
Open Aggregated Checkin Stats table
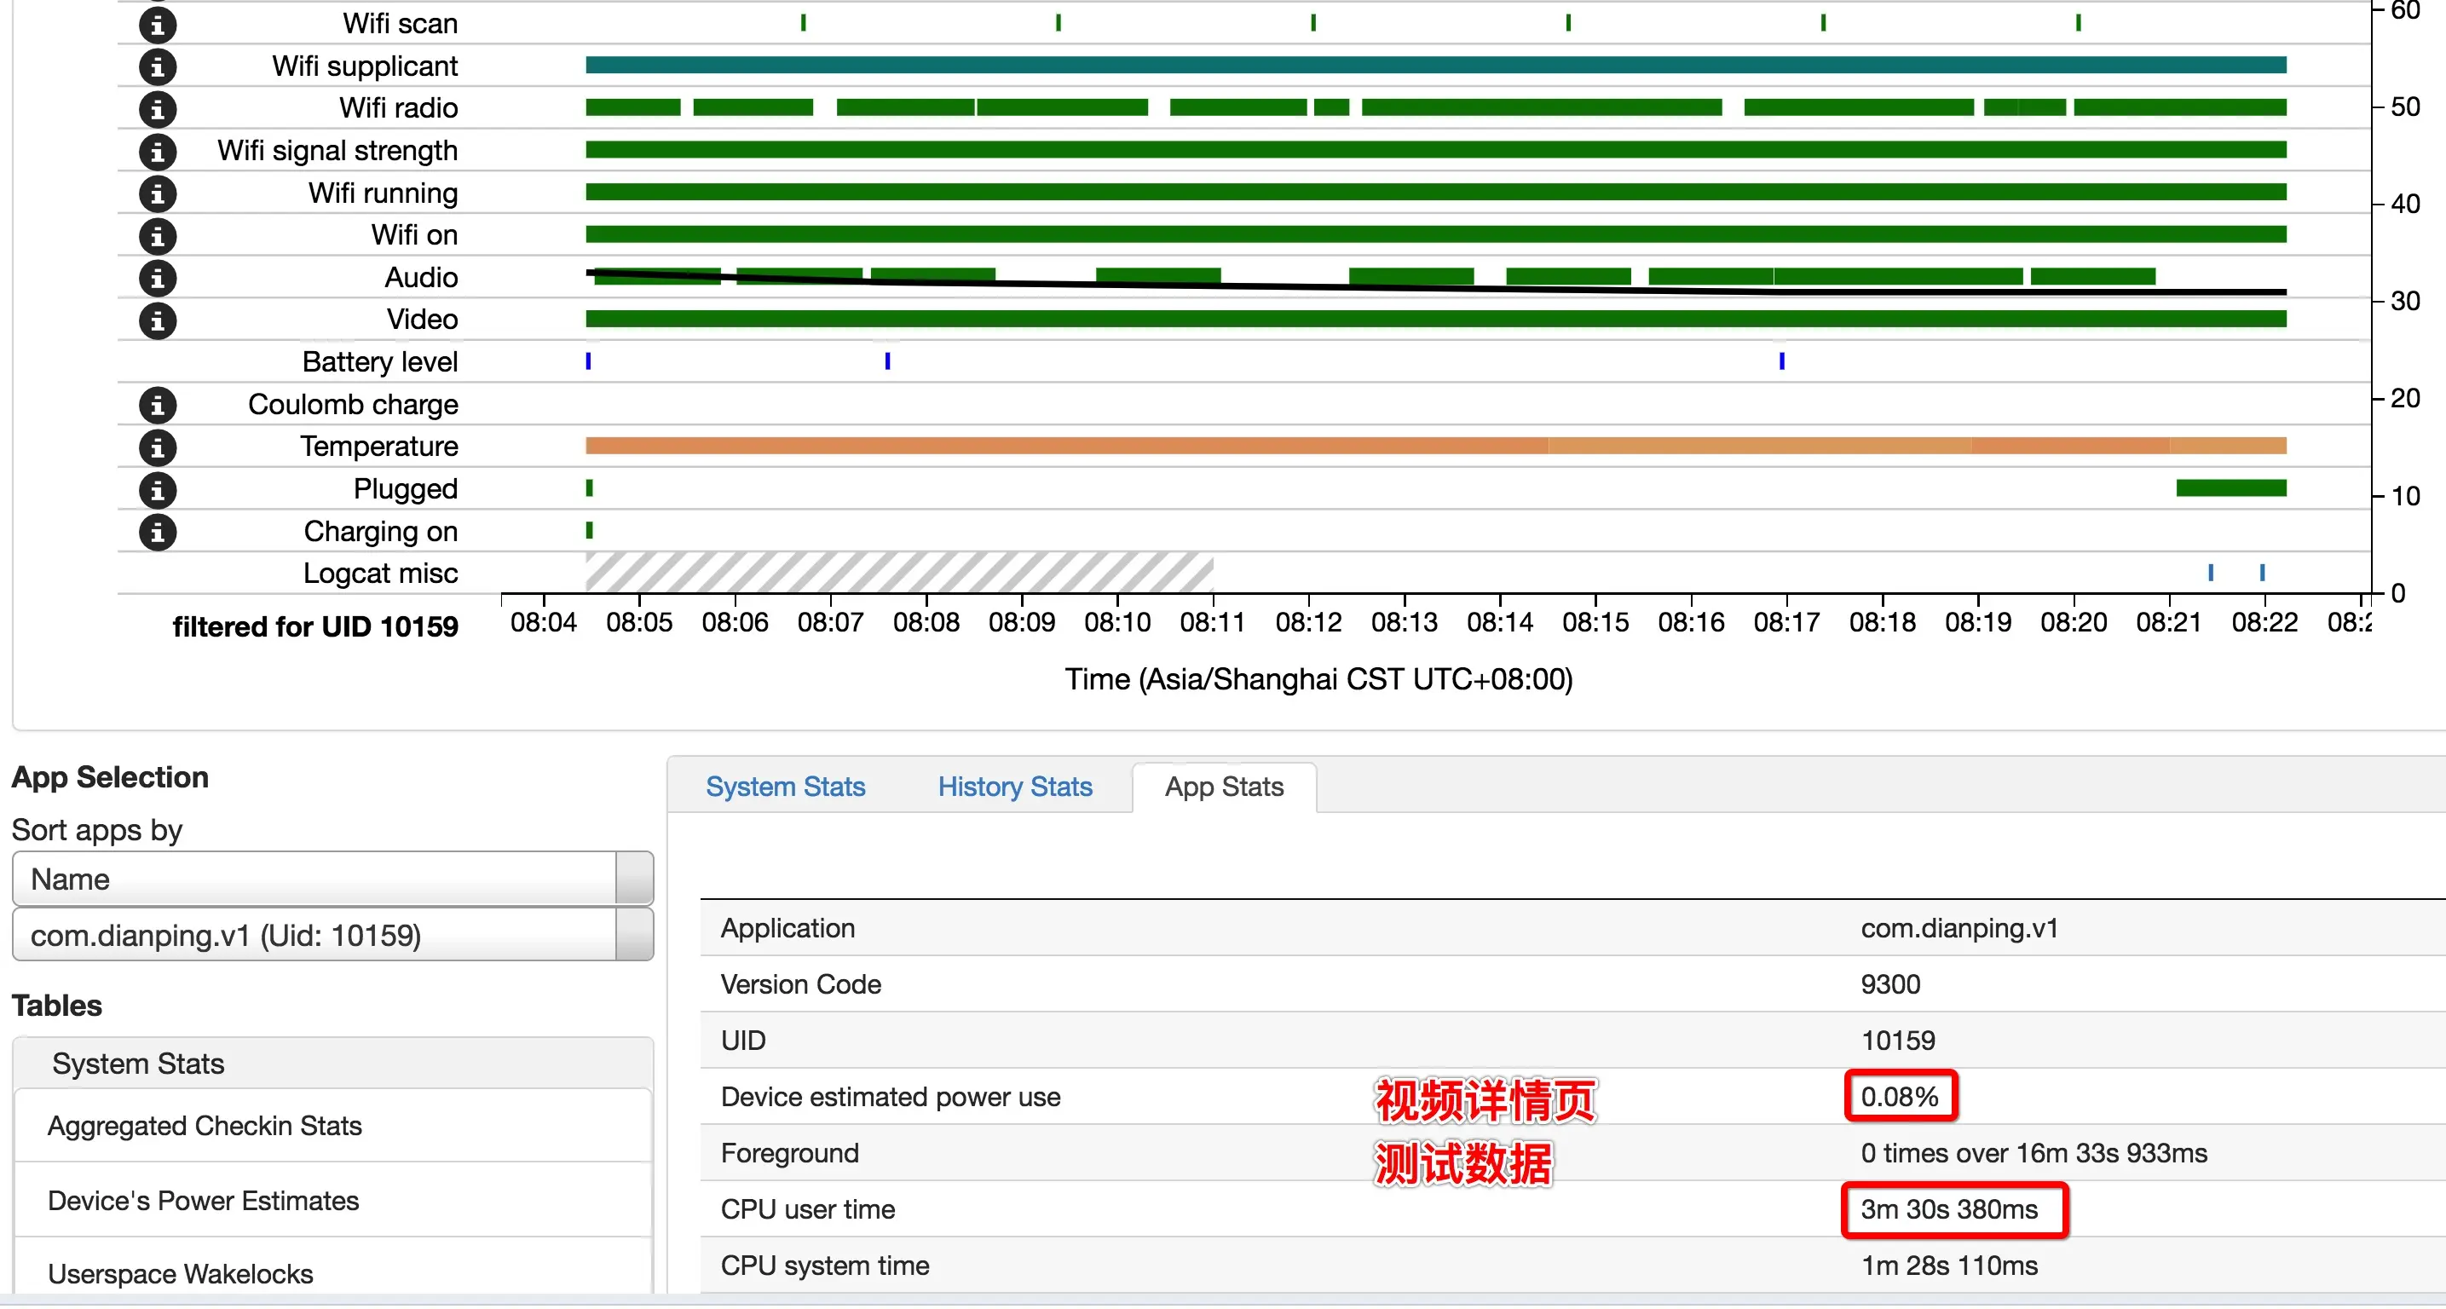tap(205, 1126)
